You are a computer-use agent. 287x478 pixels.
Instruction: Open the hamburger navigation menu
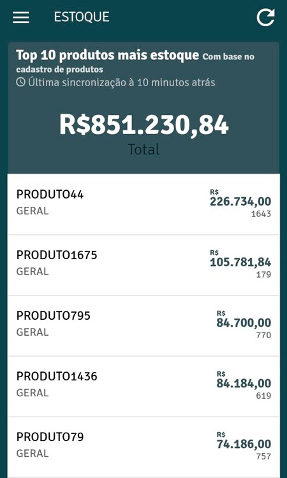(21, 17)
